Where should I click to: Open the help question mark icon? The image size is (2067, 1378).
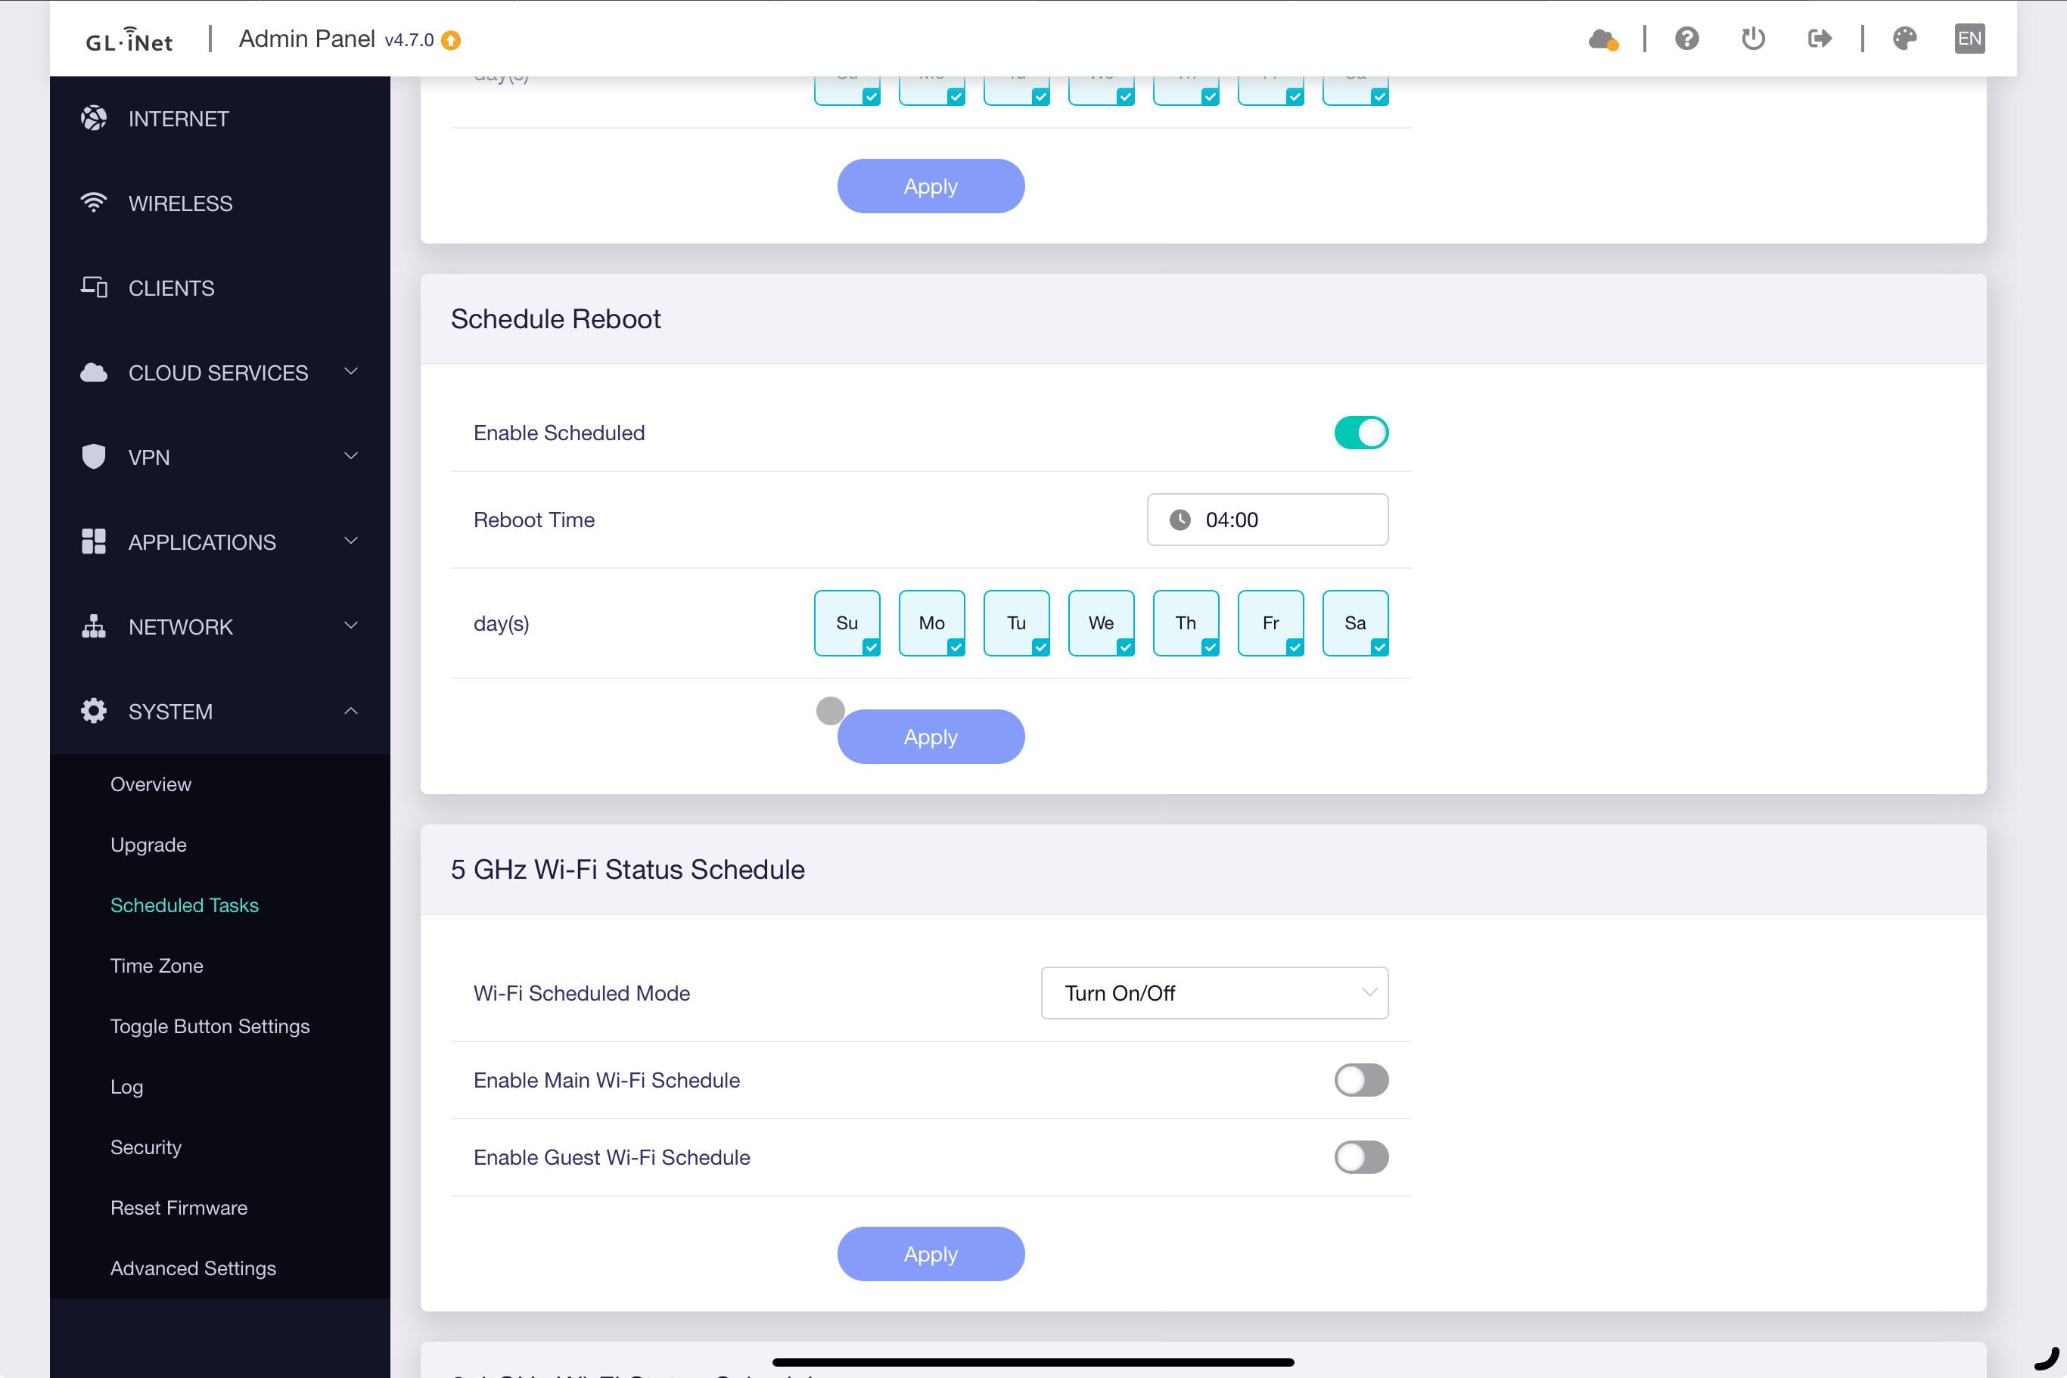point(1686,39)
